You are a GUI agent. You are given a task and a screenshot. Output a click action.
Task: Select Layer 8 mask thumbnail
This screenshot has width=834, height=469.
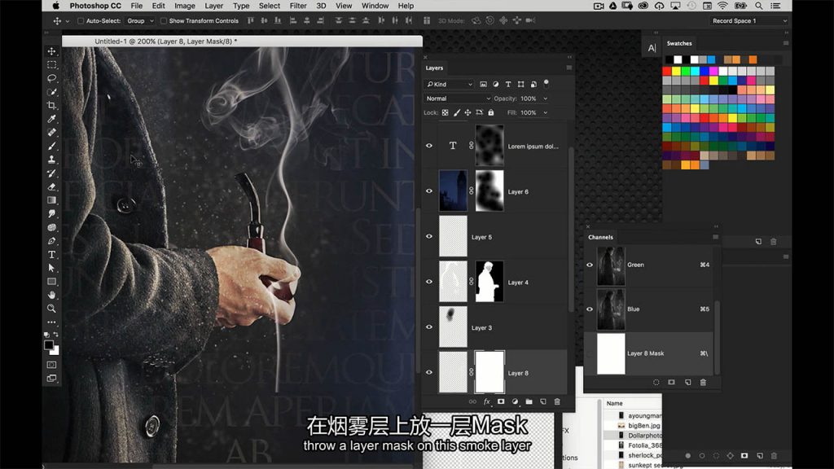pos(489,372)
